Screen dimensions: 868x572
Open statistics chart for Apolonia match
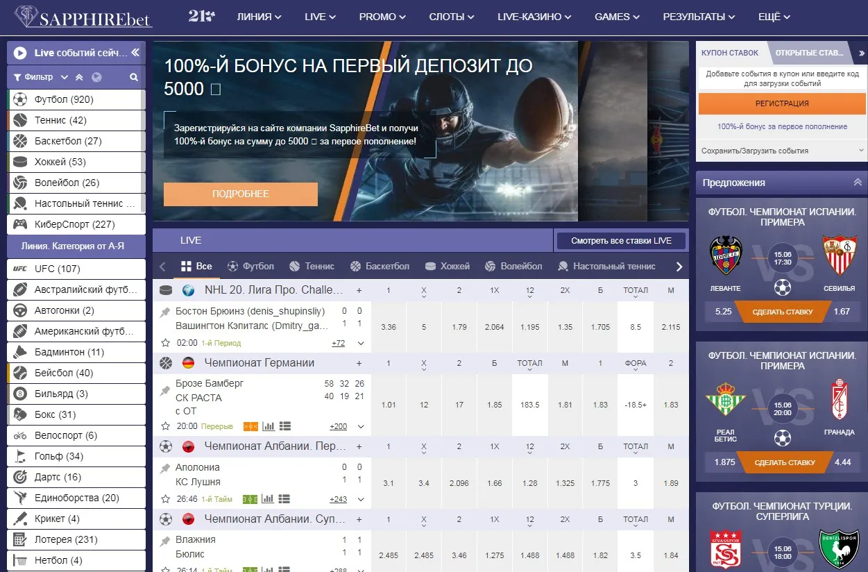tap(269, 499)
